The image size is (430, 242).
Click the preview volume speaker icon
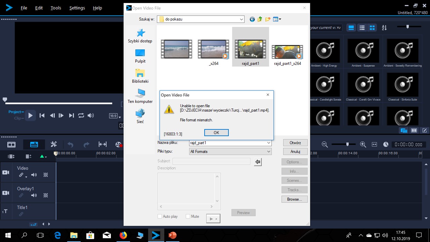[91, 116]
